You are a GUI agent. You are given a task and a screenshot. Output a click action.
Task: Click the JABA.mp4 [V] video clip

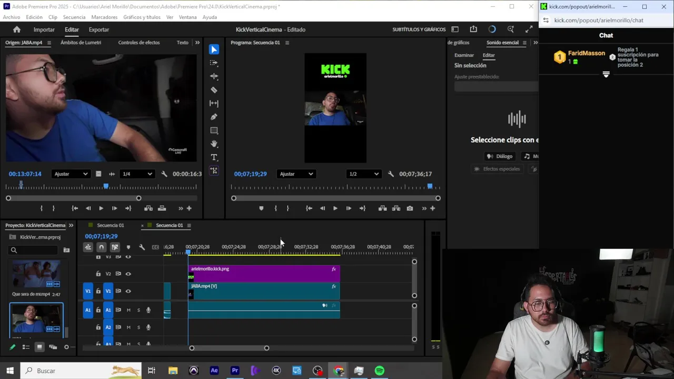264,291
